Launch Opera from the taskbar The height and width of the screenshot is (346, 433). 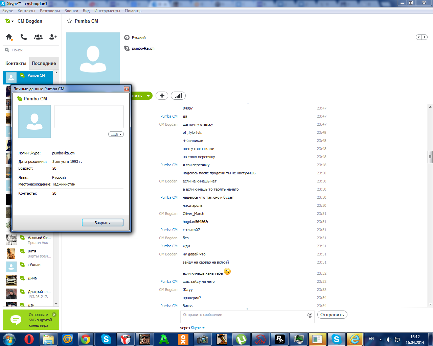29,339
